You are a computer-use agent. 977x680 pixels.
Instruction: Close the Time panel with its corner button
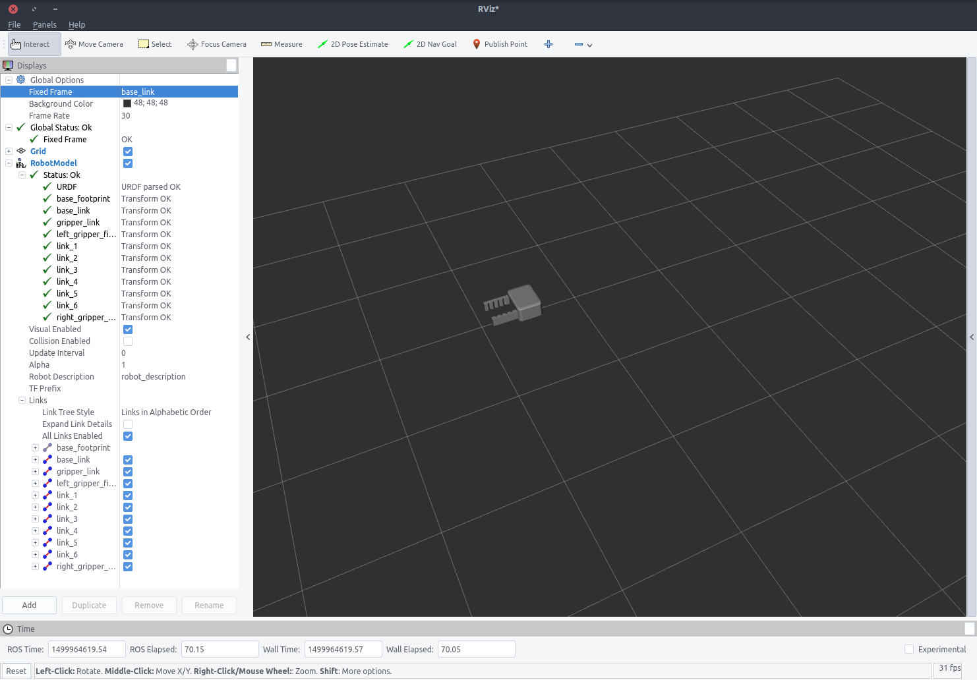[969, 629]
